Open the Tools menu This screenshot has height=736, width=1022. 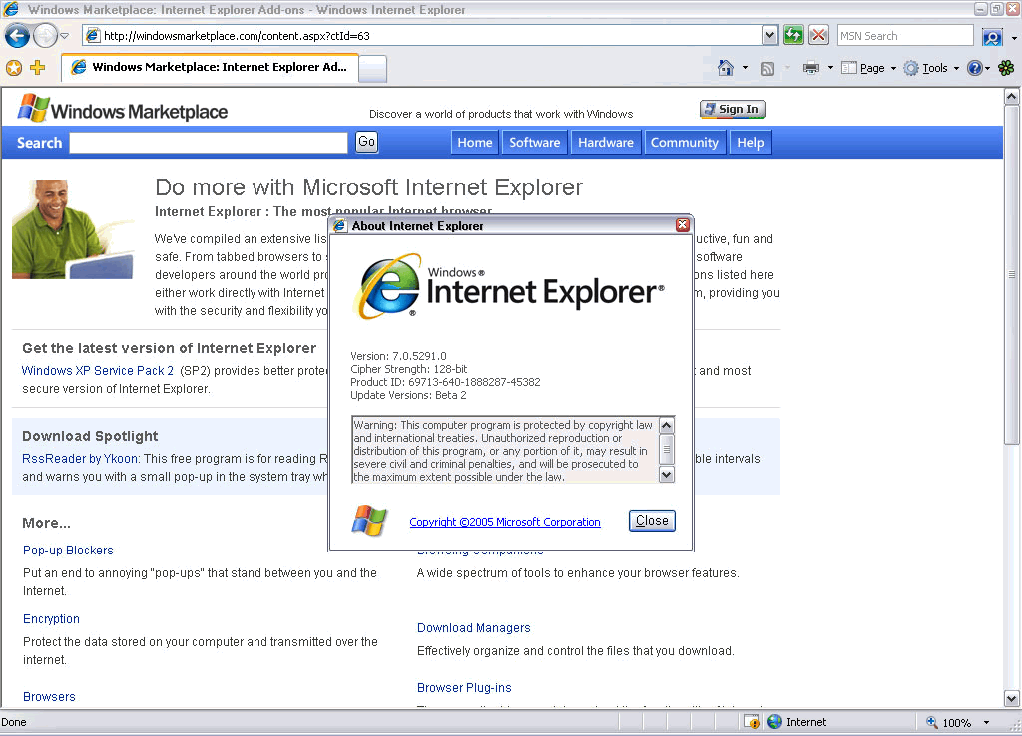click(931, 68)
